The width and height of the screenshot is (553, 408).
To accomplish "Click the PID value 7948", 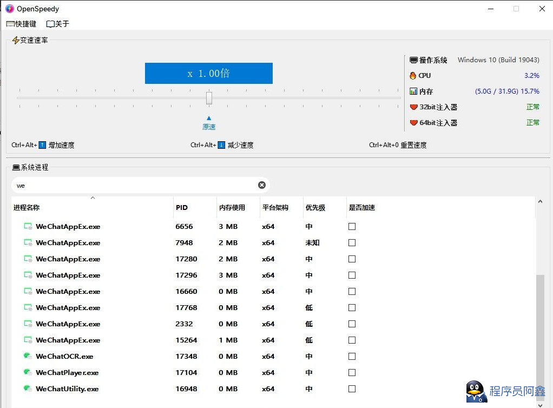I will tap(184, 242).
